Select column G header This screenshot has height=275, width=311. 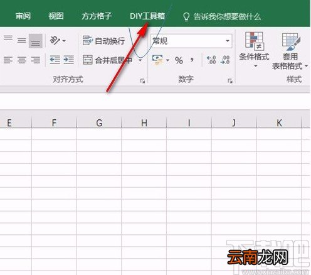[x=99, y=123]
